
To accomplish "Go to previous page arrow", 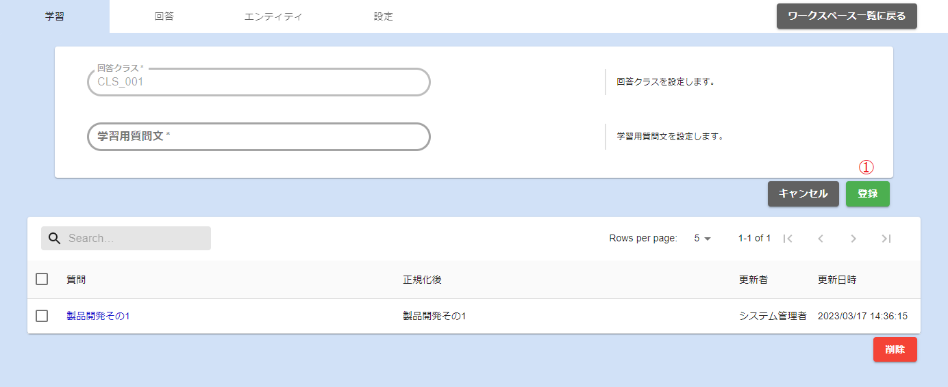I will 821,239.
